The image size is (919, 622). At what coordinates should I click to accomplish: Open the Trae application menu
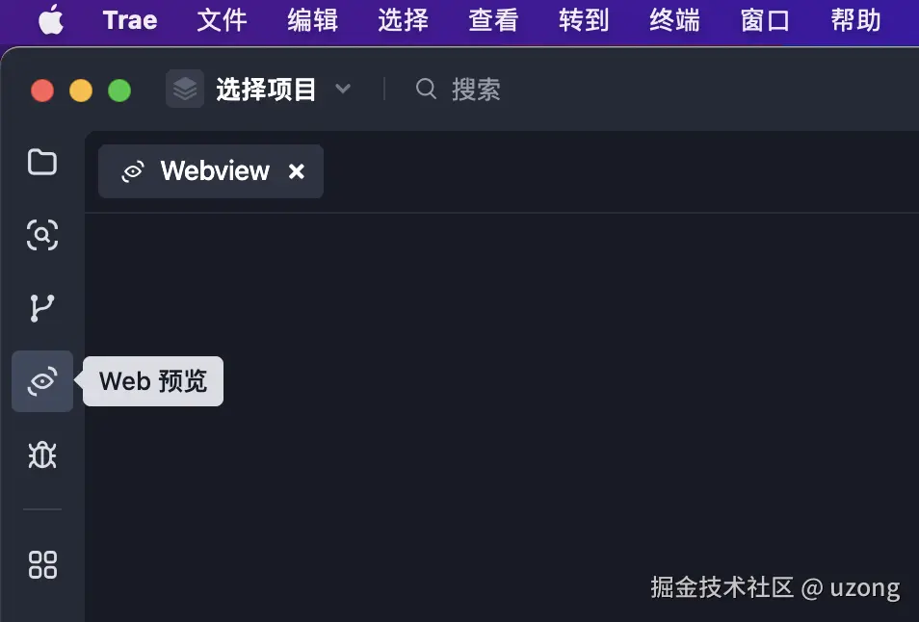pos(130,20)
